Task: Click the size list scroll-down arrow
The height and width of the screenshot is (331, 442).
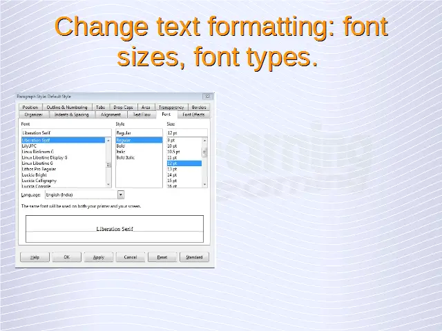Action: tap(204, 184)
